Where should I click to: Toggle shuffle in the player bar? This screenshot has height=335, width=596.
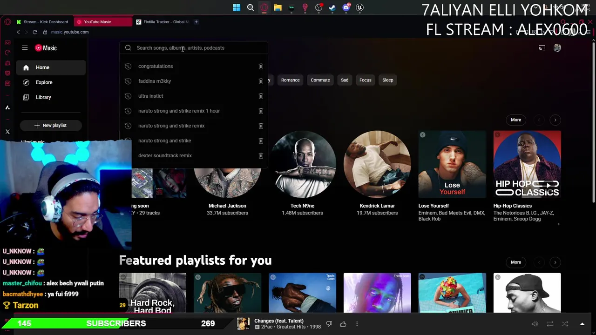565,324
